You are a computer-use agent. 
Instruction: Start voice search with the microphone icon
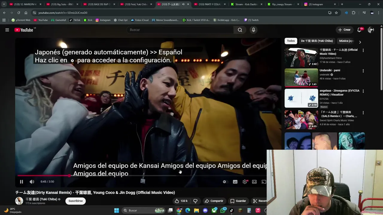[x=253, y=30]
